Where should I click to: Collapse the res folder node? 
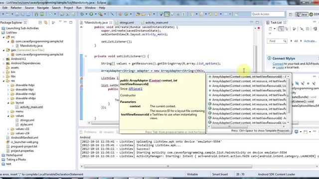3,81
